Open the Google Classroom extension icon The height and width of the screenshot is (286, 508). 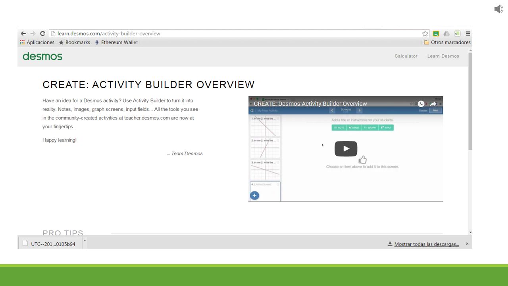point(436,34)
